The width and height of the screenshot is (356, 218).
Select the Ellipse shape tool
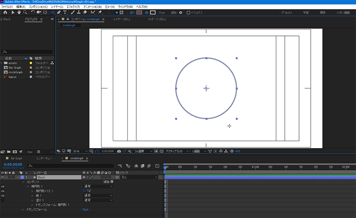point(53,13)
